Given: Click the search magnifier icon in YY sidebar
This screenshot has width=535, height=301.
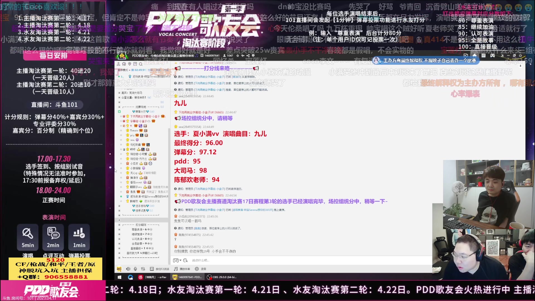Looking at the screenshot, I should point(141,64).
